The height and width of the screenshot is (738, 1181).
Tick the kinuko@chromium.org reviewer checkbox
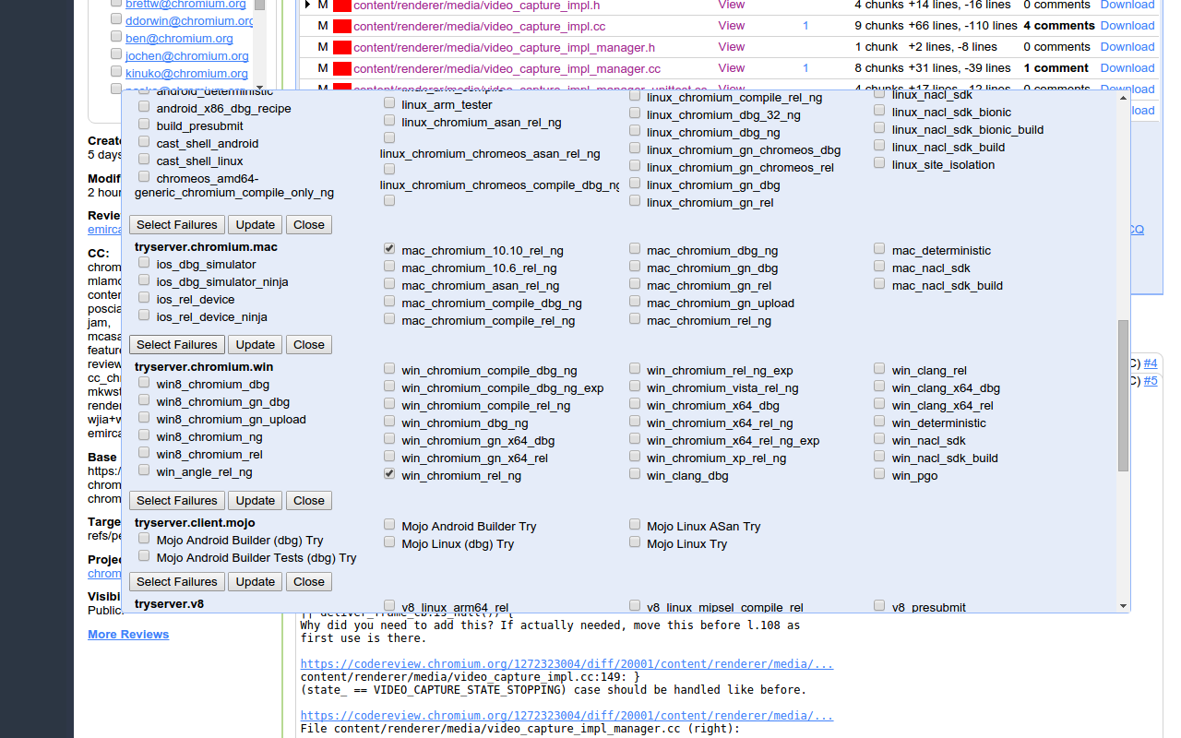pos(116,73)
